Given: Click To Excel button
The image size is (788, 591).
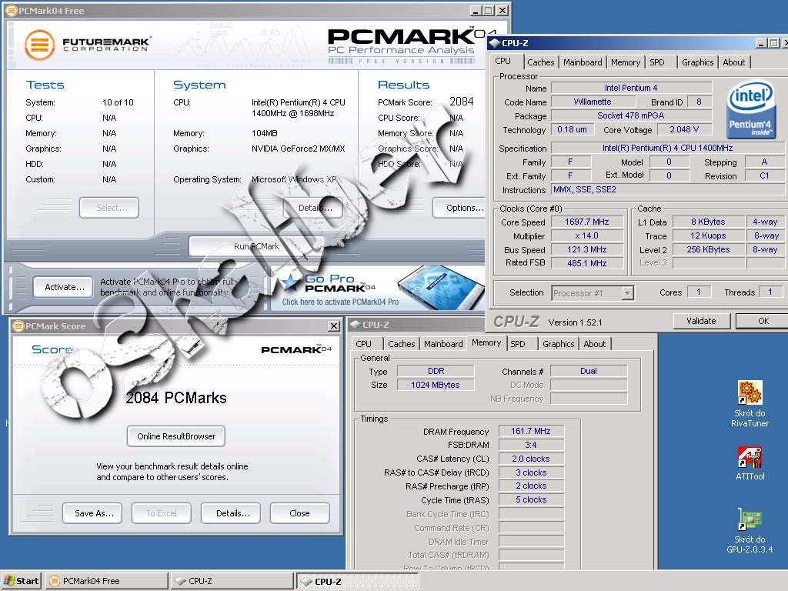Looking at the screenshot, I should 162,513.
